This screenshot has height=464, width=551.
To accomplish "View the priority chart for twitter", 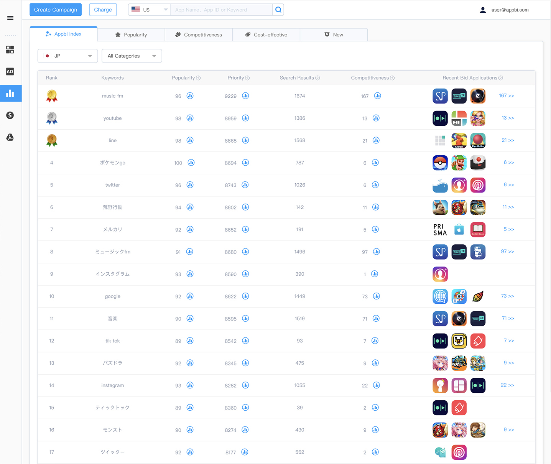I will (245, 185).
